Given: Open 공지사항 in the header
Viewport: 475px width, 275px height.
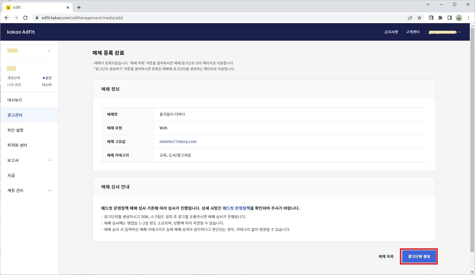Looking at the screenshot, I should pos(391,32).
